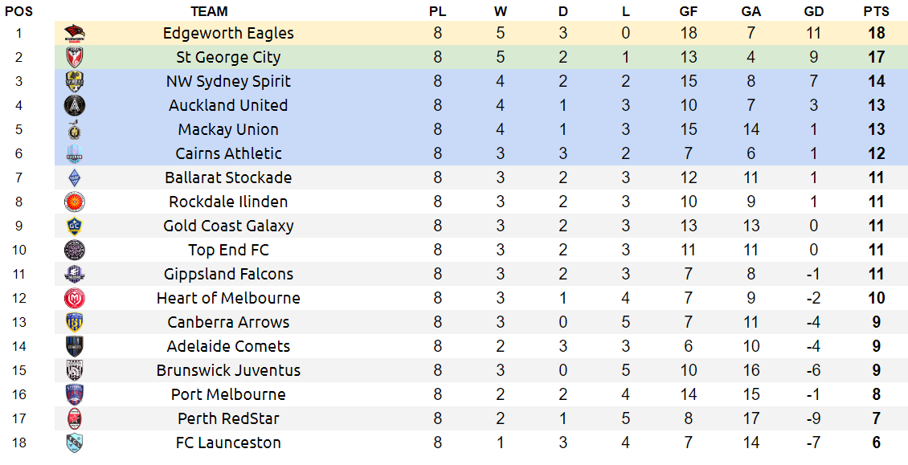Open the Cairns Athletic team name

click(228, 153)
